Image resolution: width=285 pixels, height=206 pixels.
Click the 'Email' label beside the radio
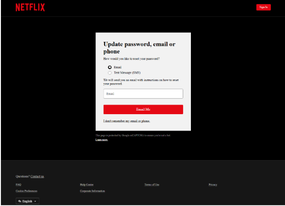pos(117,67)
